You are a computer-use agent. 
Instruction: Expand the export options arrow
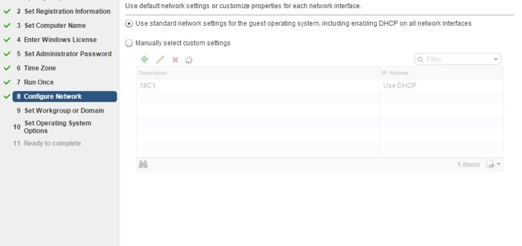tap(499, 164)
